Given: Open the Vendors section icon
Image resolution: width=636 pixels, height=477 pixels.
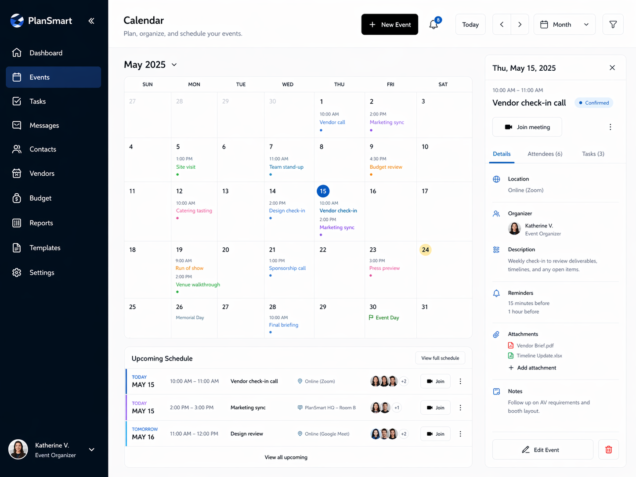Looking at the screenshot, I should tap(16, 173).
